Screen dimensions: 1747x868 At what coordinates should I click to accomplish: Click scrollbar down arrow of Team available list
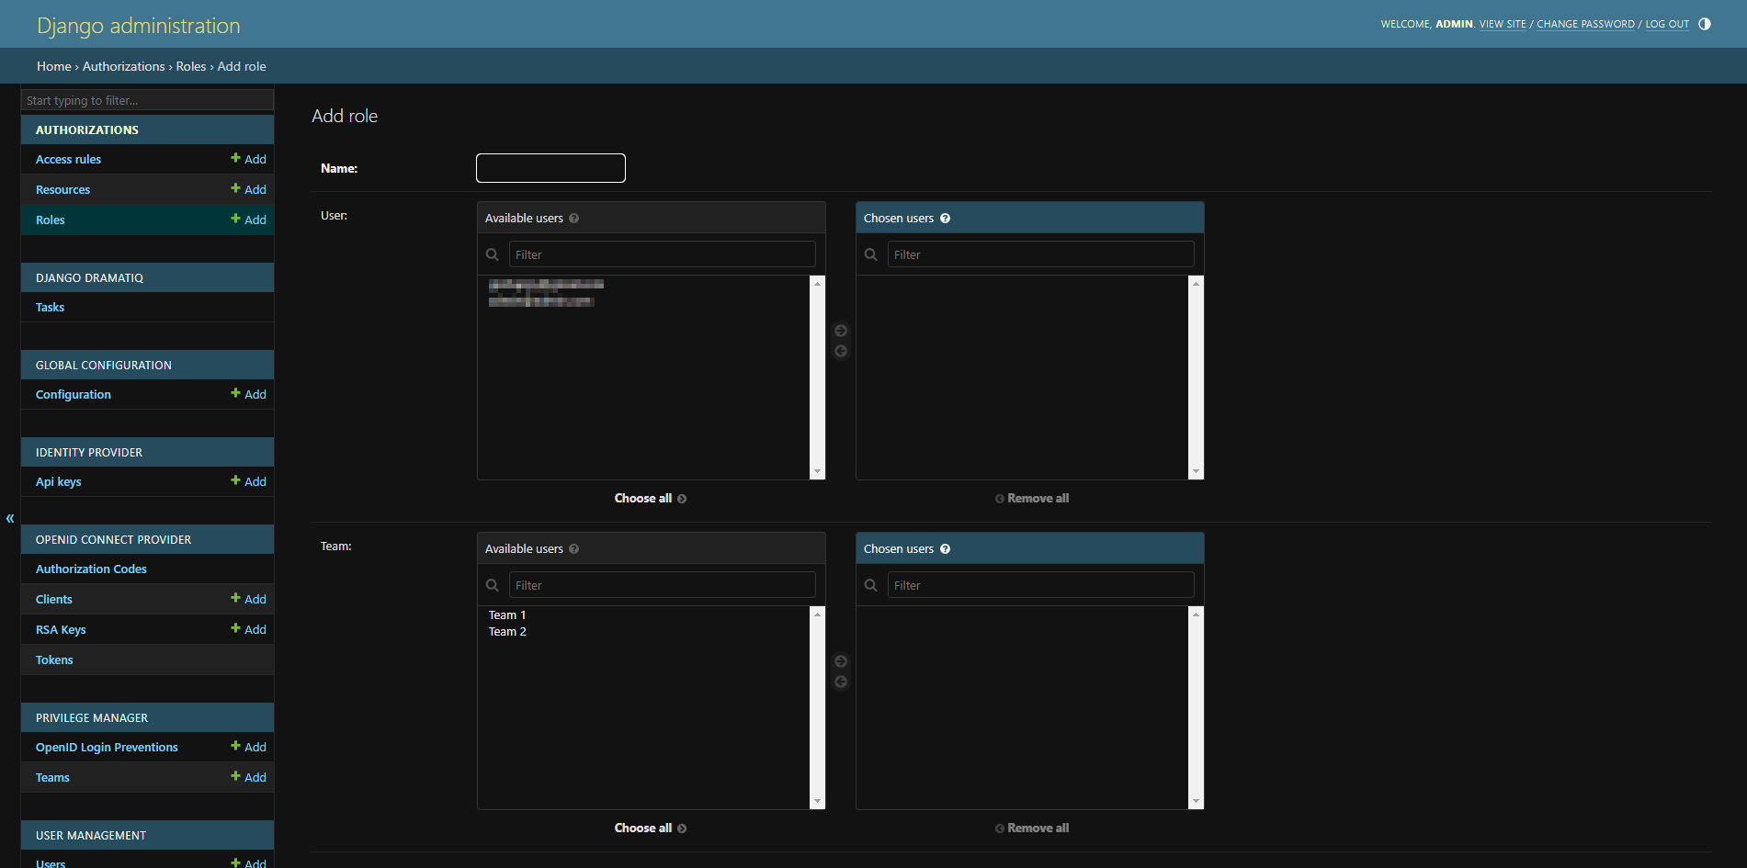pos(817,801)
